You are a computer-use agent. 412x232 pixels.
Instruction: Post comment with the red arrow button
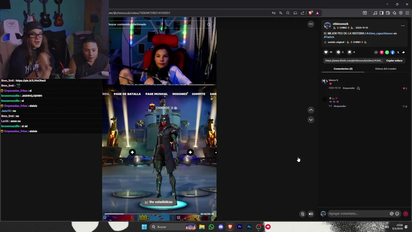pos(406,214)
